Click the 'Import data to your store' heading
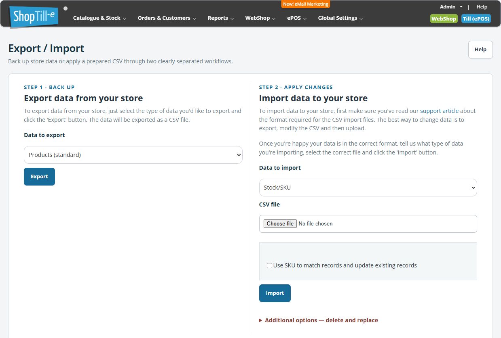 point(313,98)
